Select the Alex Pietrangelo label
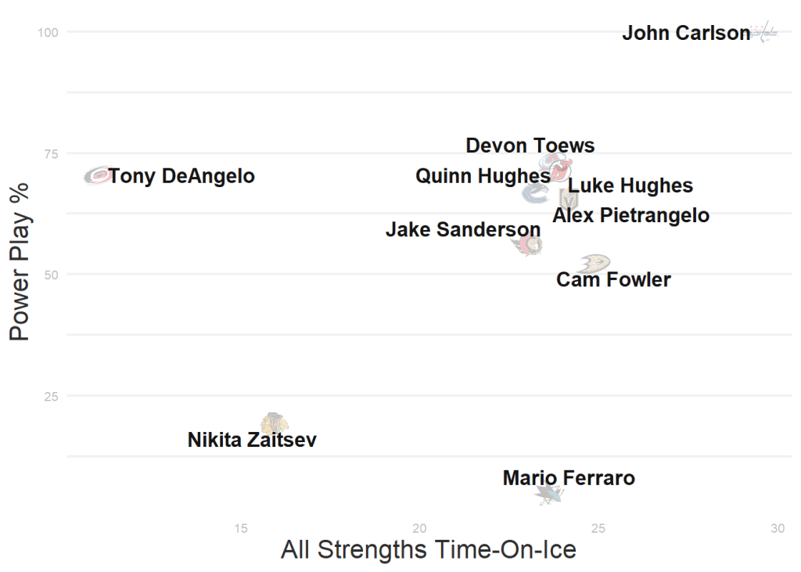The image size is (801, 572). [630, 215]
